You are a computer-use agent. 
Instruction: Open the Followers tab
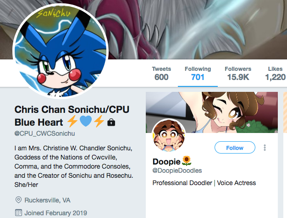coord(238,74)
